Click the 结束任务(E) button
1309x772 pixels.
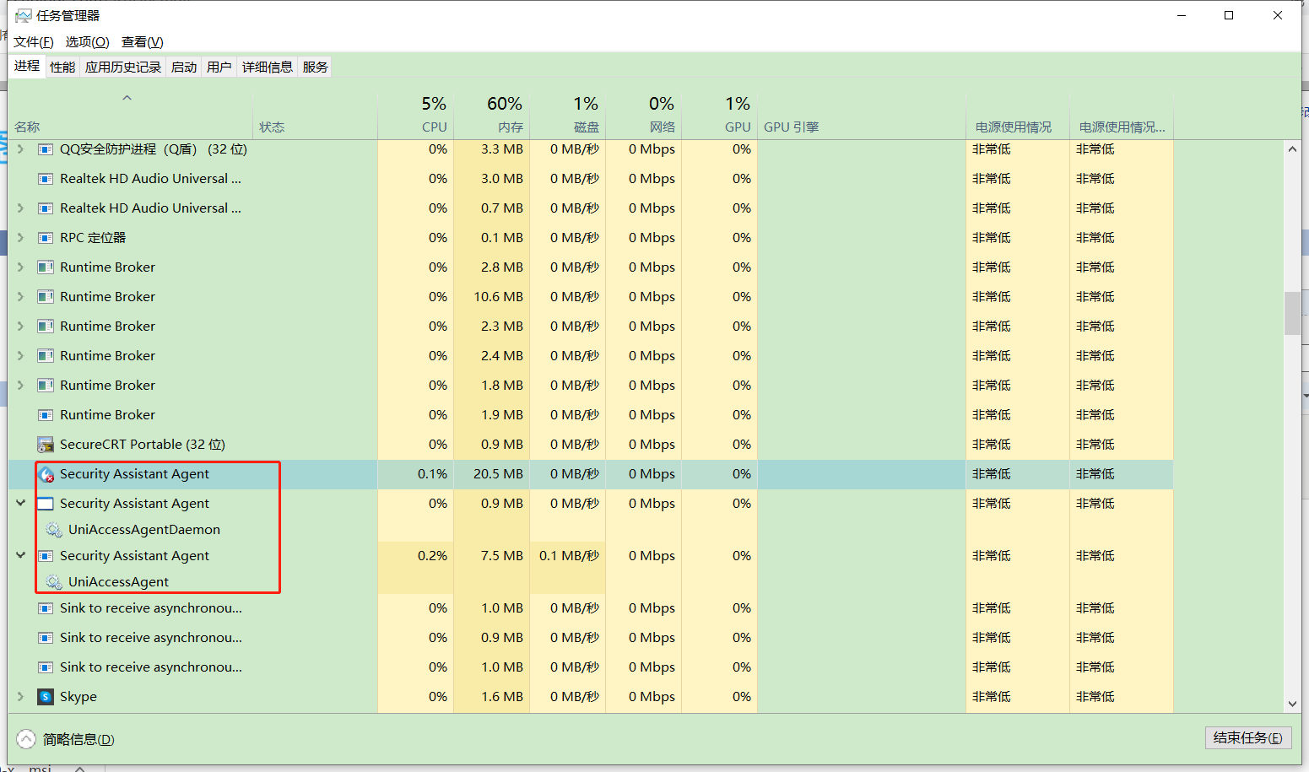(1248, 738)
